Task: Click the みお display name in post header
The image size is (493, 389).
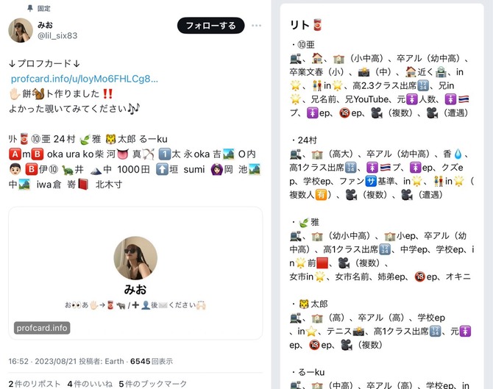Action: point(46,25)
